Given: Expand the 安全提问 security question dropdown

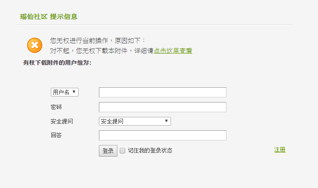Looking at the screenshot, I should click(x=135, y=121).
